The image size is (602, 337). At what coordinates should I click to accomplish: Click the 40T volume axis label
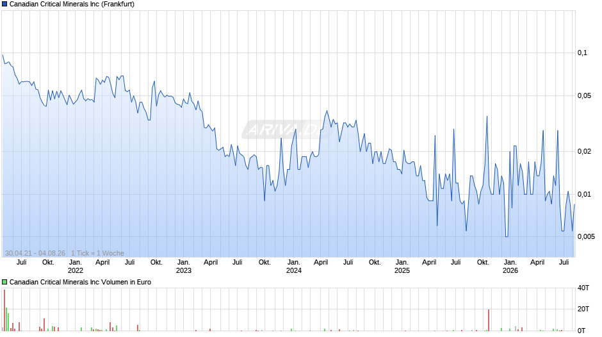583,288
